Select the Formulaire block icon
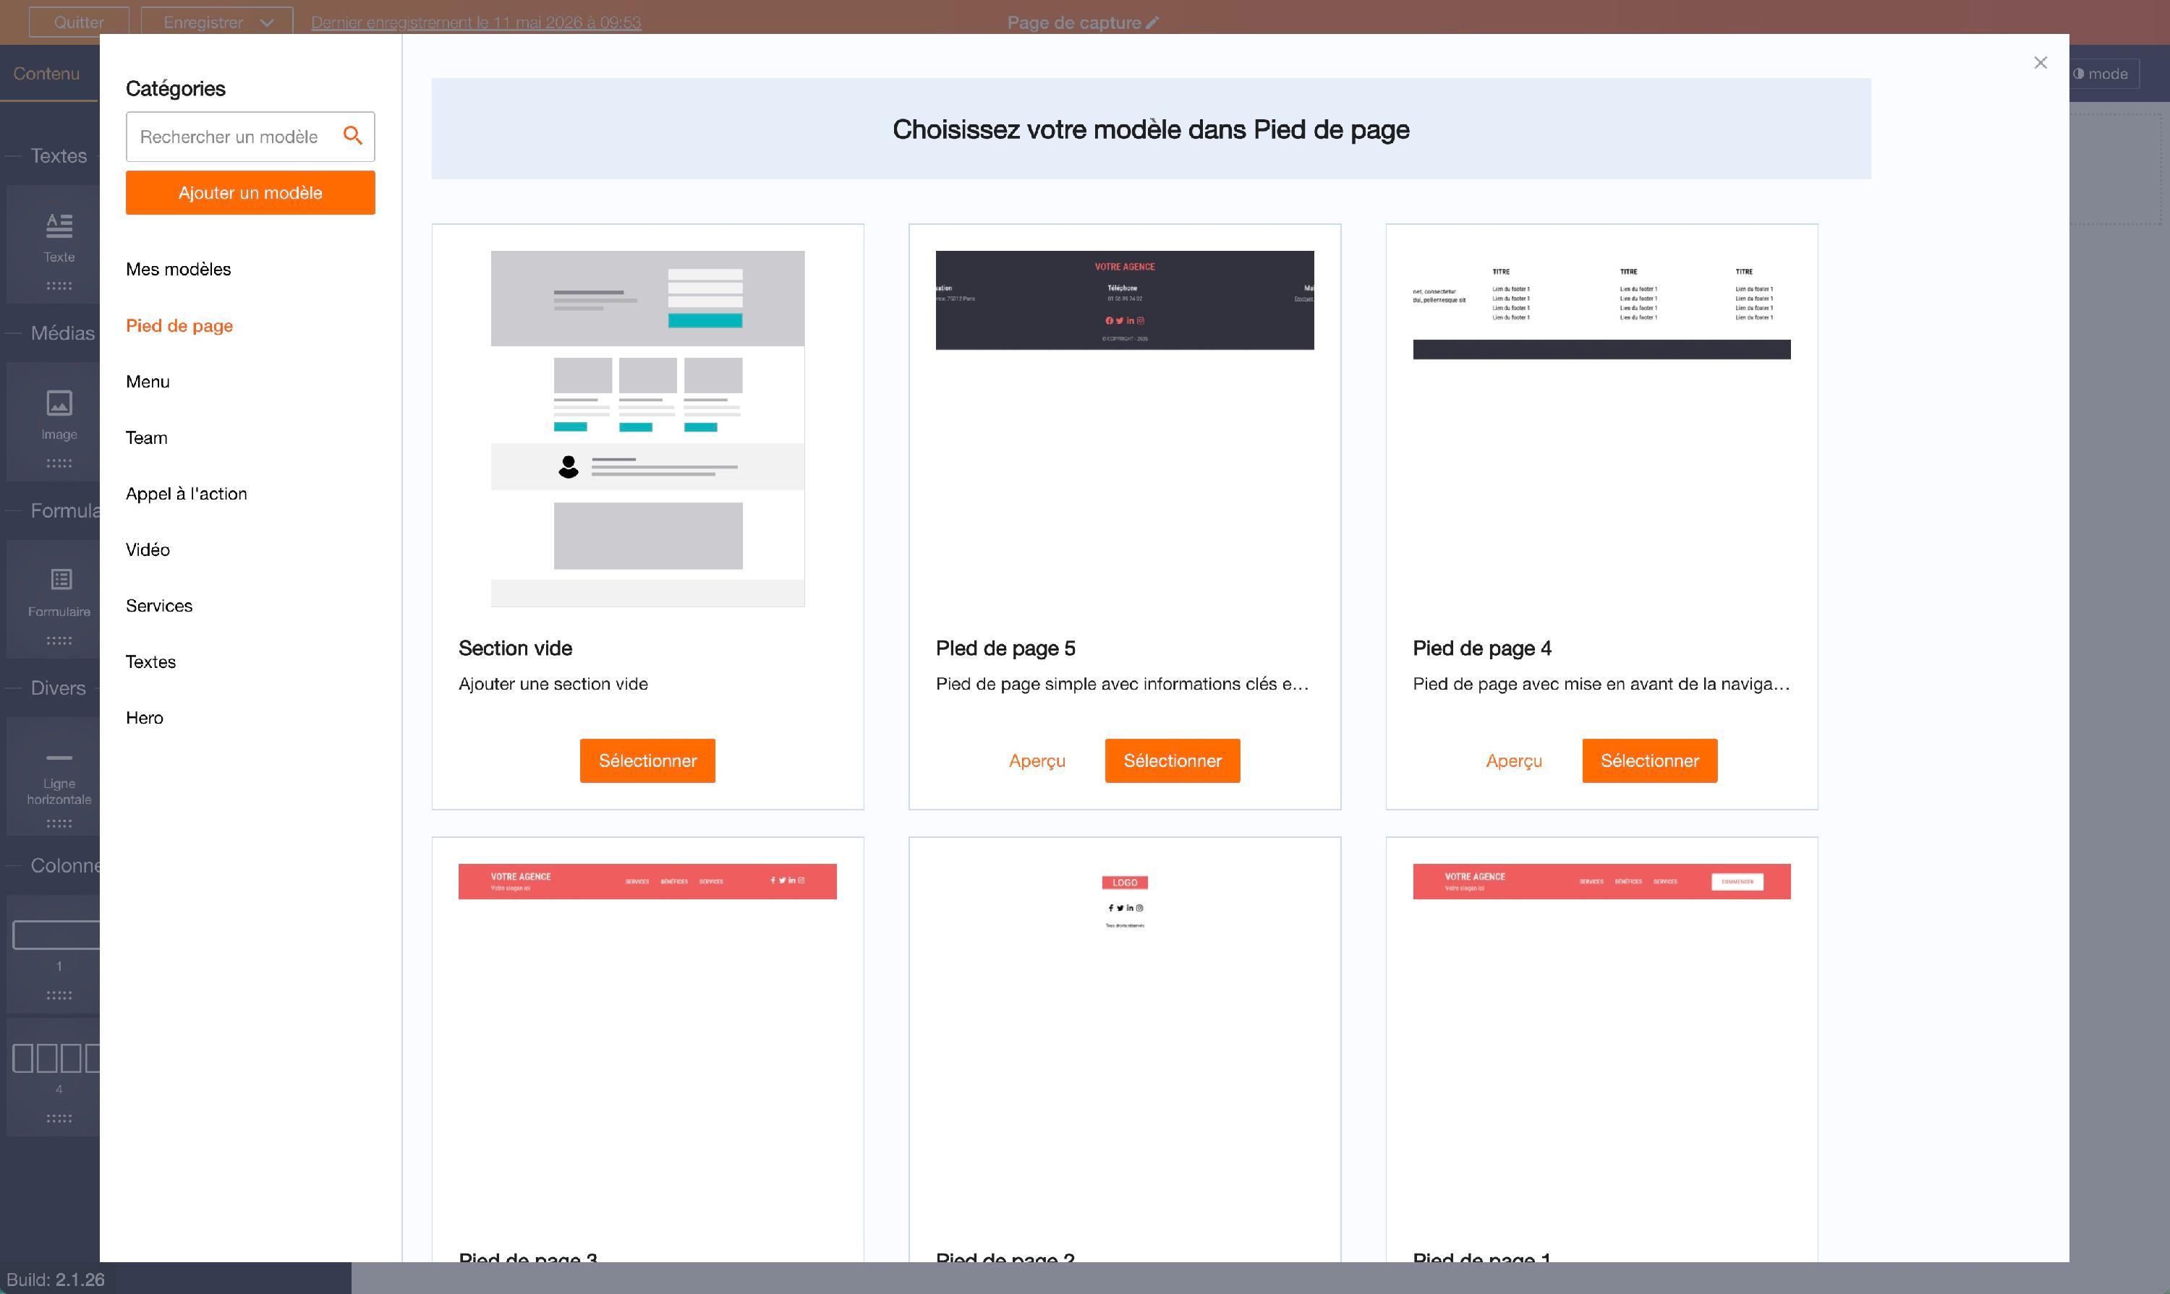The height and width of the screenshot is (1294, 2170). pyautogui.click(x=61, y=580)
